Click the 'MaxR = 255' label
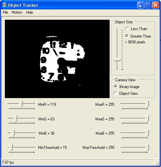161x167 pixels. pyautogui.click(x=105, y=105)
